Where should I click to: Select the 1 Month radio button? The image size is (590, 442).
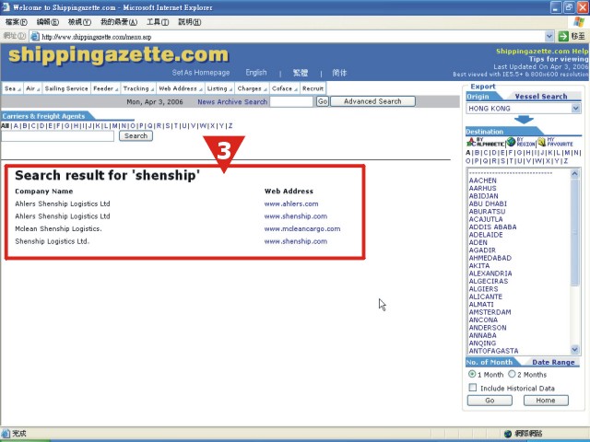tap(472, 374)
